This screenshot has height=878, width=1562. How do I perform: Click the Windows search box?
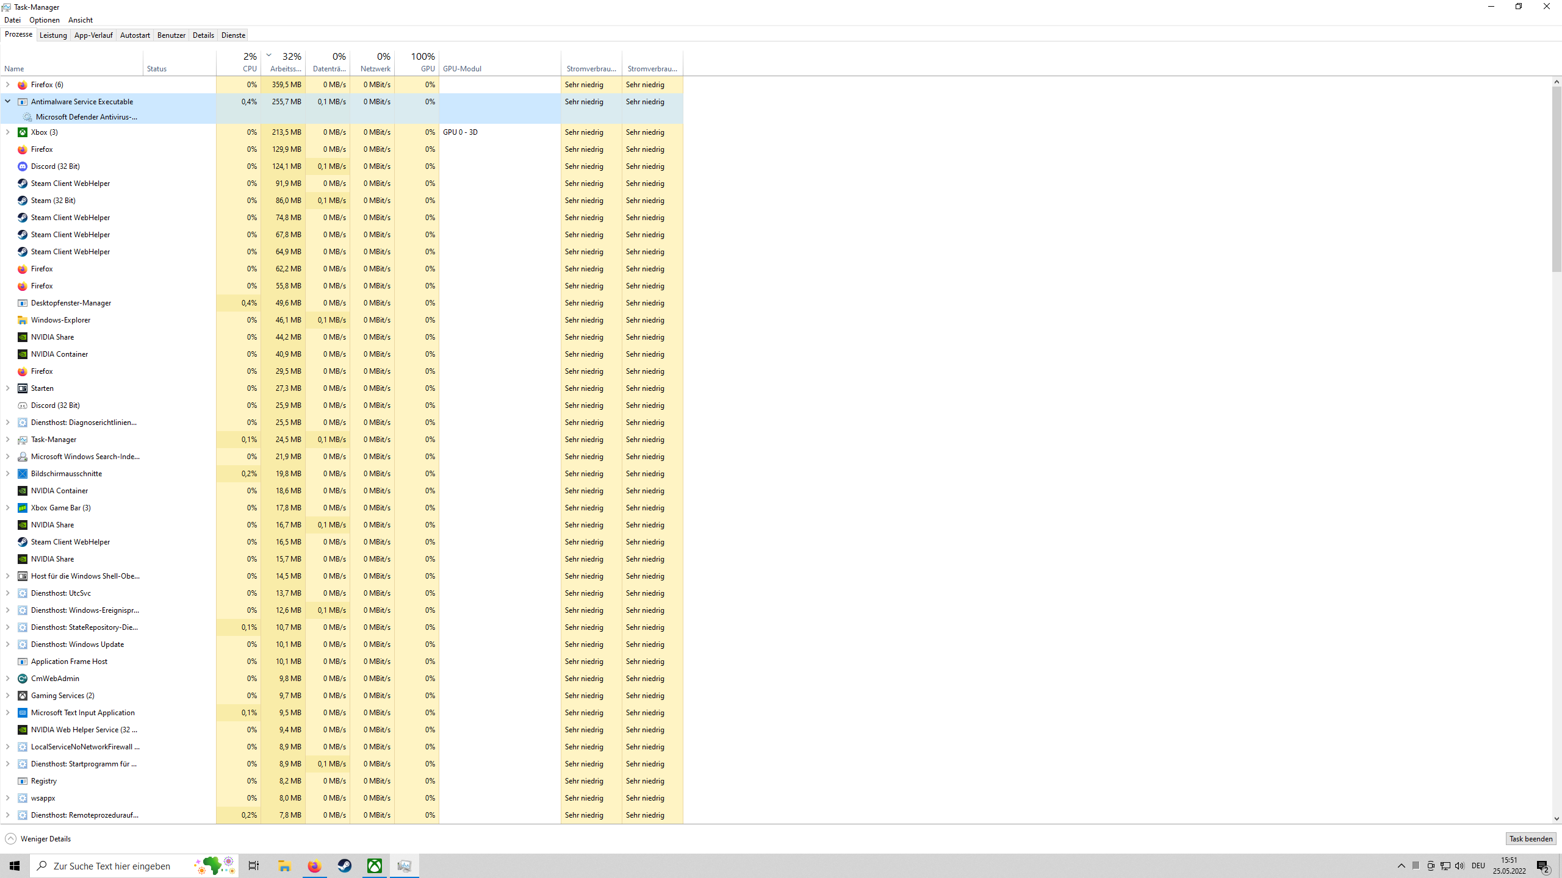[x=134, y=866]
